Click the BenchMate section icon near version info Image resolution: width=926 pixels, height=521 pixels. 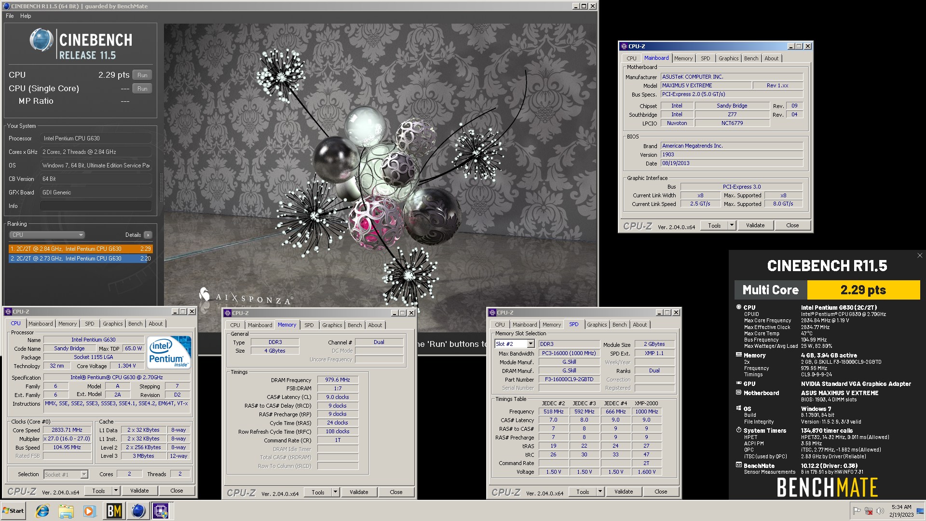pos(738,466)
